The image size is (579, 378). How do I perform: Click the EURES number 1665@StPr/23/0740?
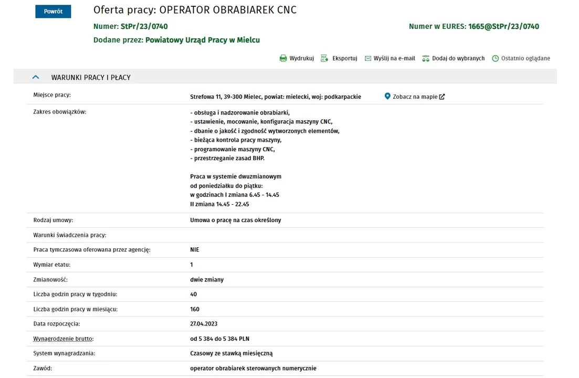pyautogui.click(x=503, y=26)
